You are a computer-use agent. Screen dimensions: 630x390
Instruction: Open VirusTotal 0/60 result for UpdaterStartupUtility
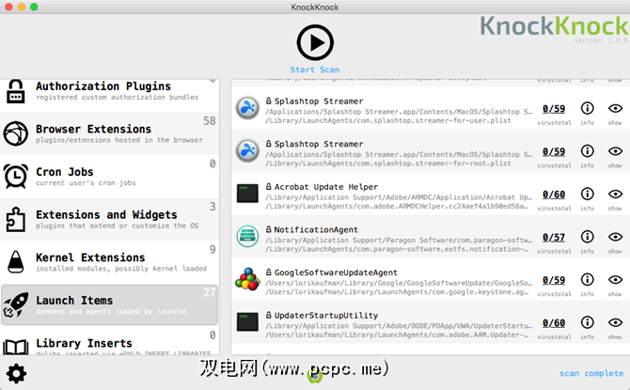(x=554, y=323)
